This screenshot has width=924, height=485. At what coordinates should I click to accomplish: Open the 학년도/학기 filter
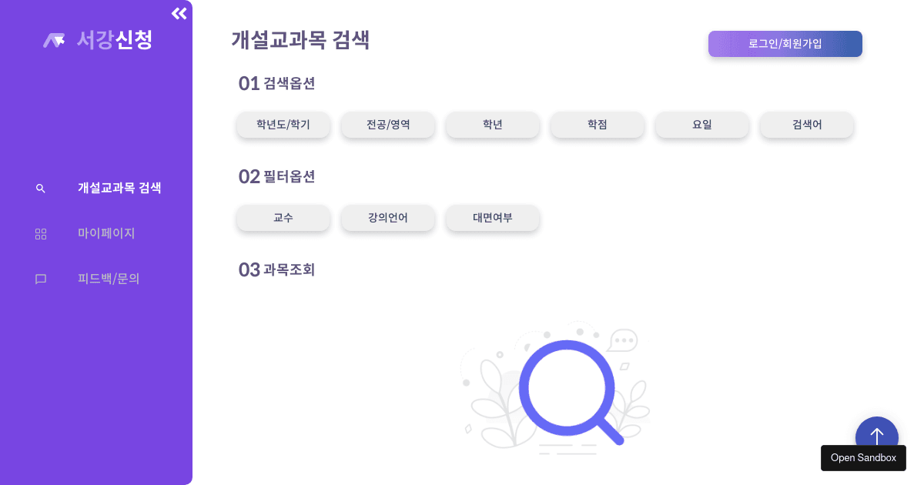[283, 125]
